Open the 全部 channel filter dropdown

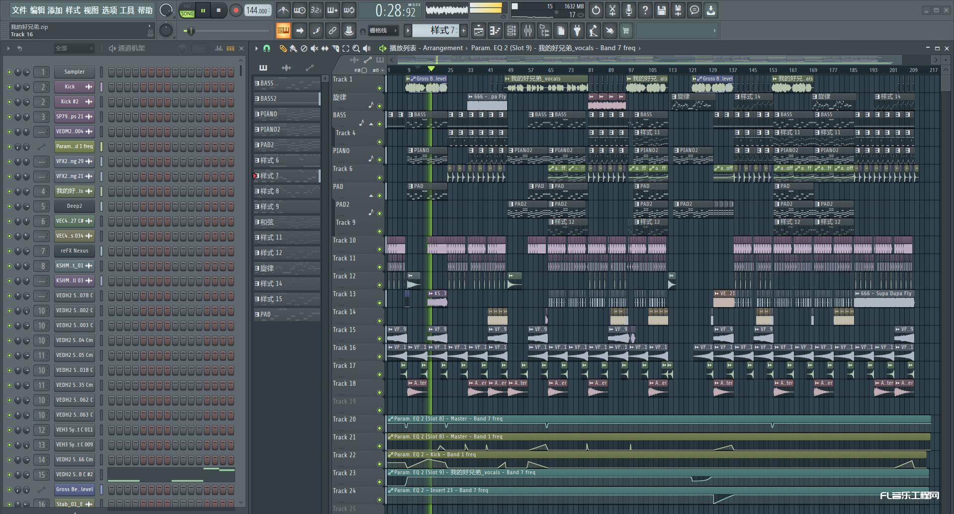point(74,48)
